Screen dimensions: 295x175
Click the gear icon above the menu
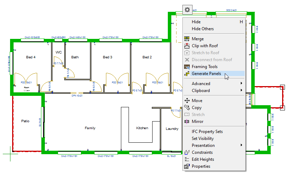pyautogui.click(x=187, y=10)
